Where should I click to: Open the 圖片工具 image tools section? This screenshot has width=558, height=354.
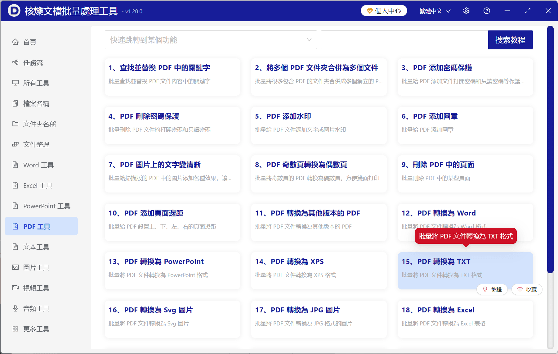click(x=36, y=267)
